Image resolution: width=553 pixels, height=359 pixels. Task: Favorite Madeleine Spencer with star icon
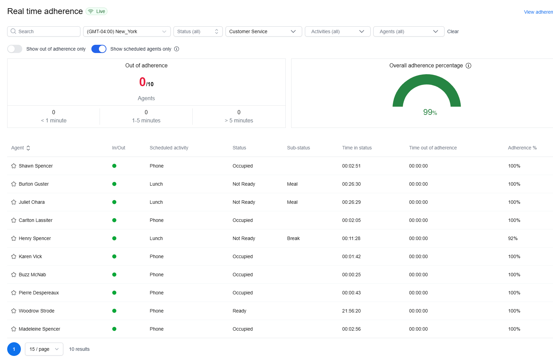click(14, 329)
